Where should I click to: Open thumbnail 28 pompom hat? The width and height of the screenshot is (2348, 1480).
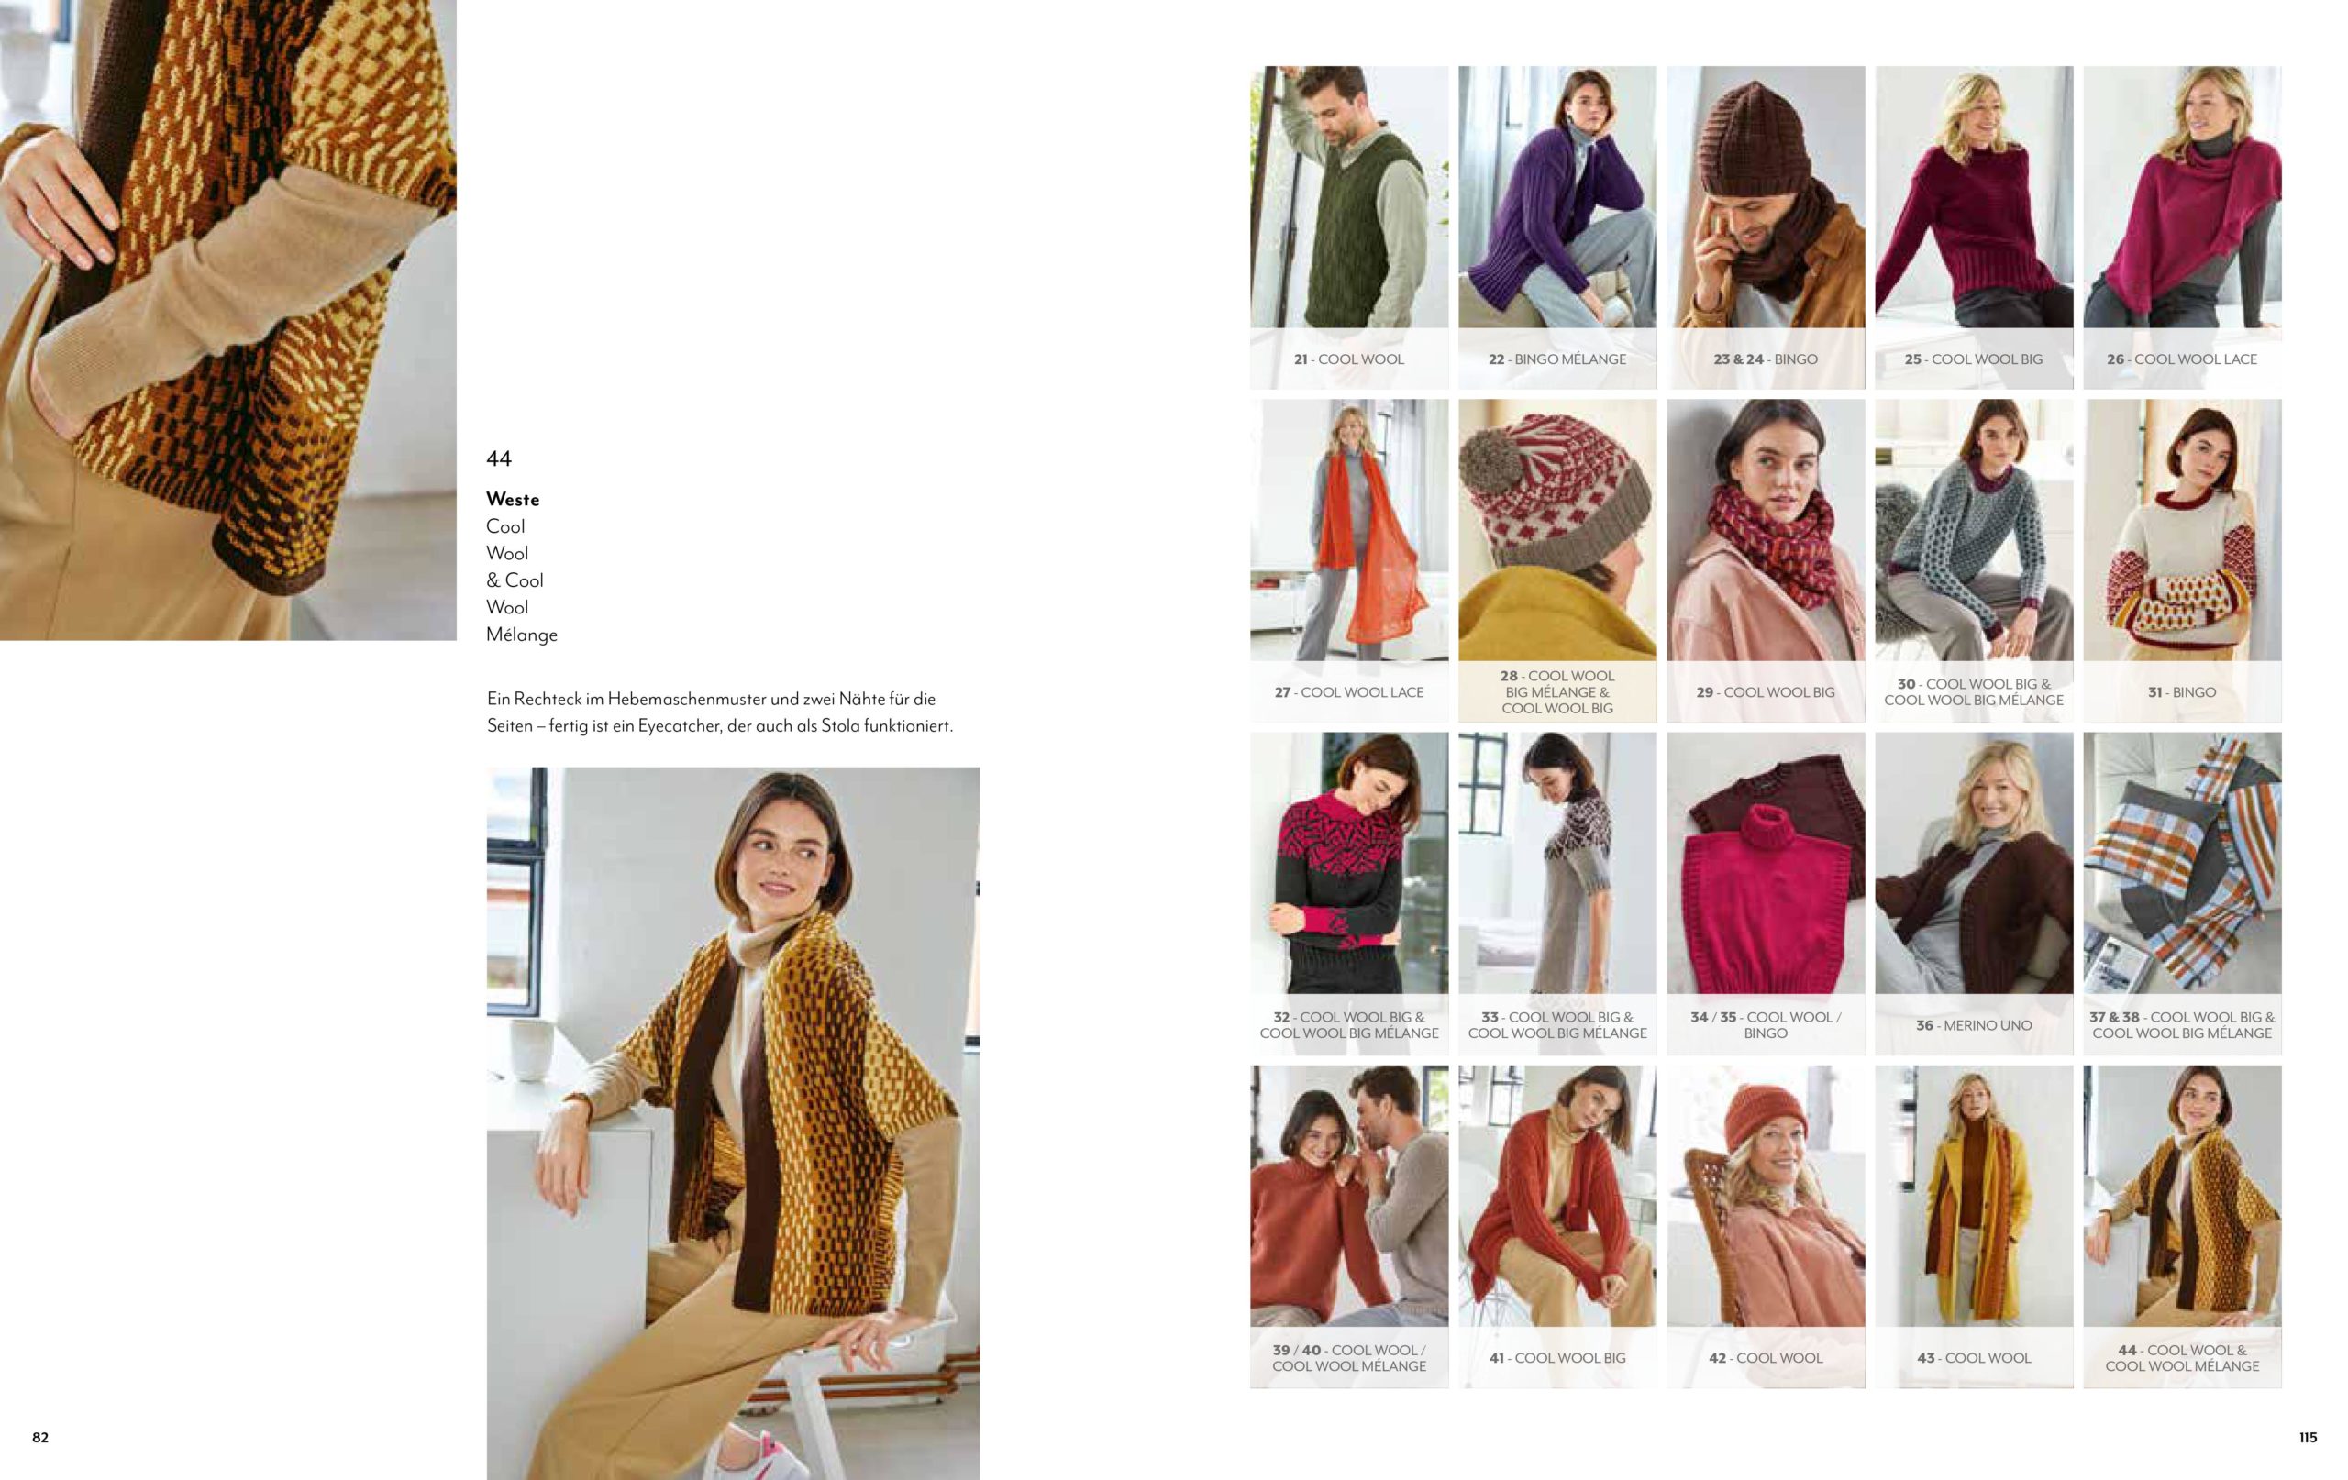pos(1556,530)
